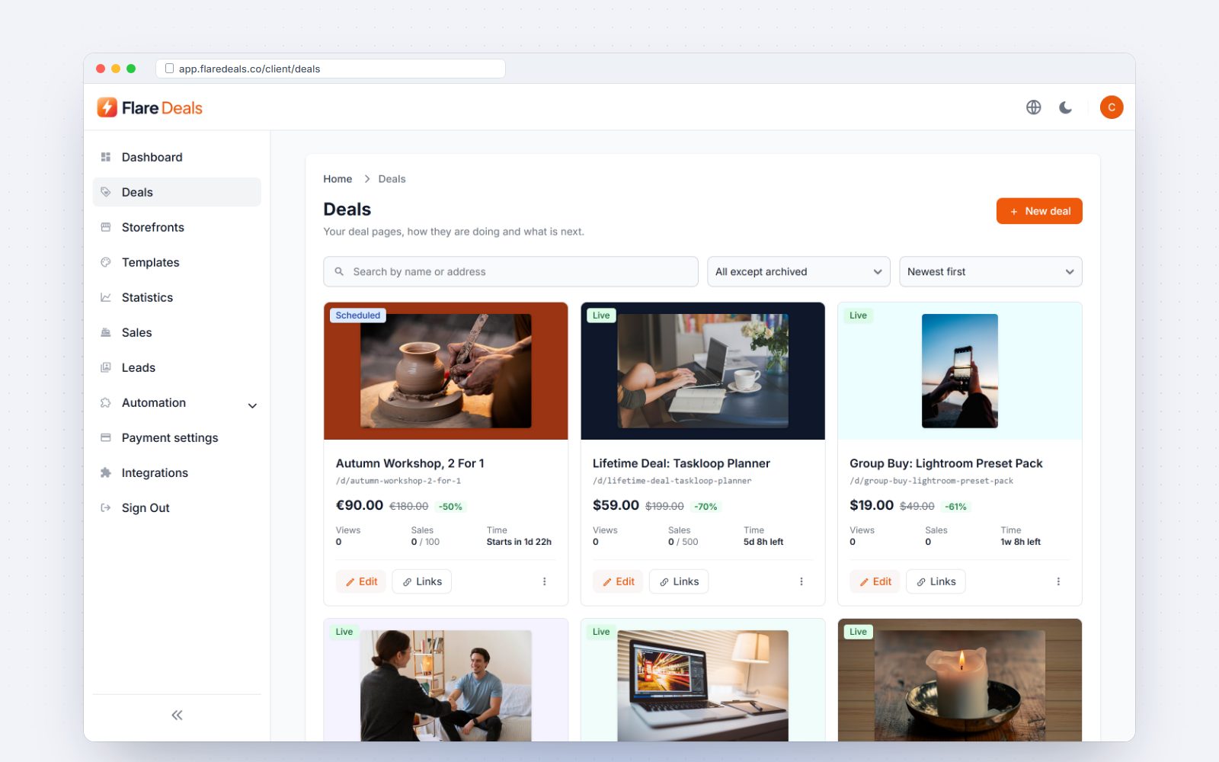Open Links for Lifetime Deal Taskloop Planner
The height and width of the screenshot is (762, 1219).
click(679, 581)
